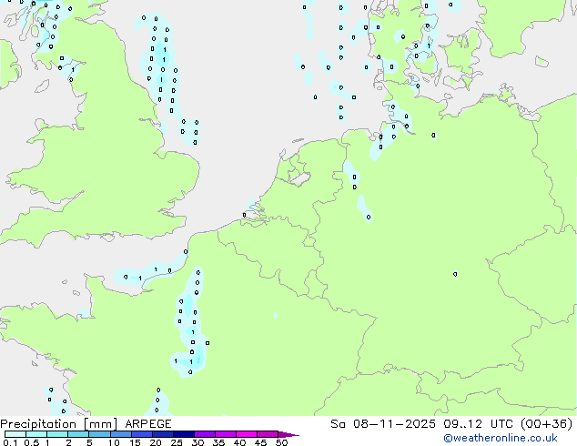Image resolution: width=577 pixels, height=446 pixels.
Task: Click the '5' legend scale label
Action: click(x=89, y=442)
